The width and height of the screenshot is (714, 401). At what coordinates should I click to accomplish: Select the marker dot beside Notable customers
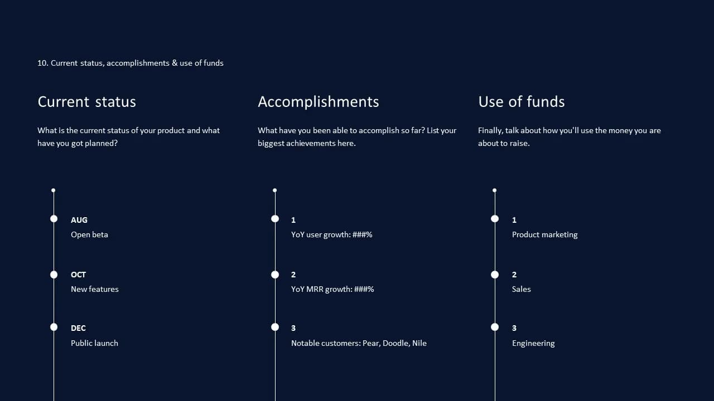click(275, 327)
